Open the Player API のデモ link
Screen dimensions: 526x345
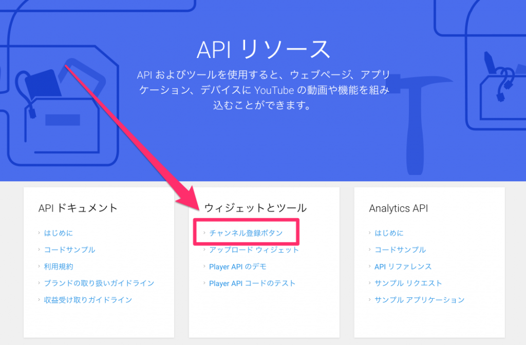(x=237, y=266)
